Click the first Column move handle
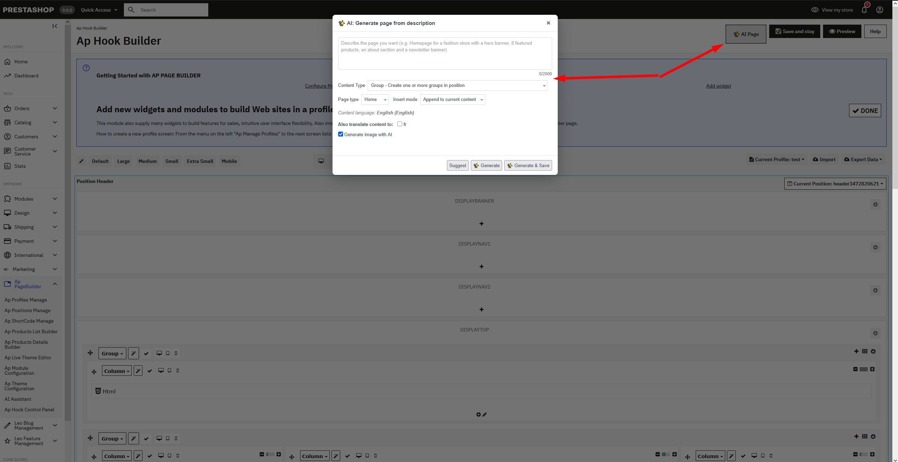The image size is (898, 462). [x=94, y=372]
